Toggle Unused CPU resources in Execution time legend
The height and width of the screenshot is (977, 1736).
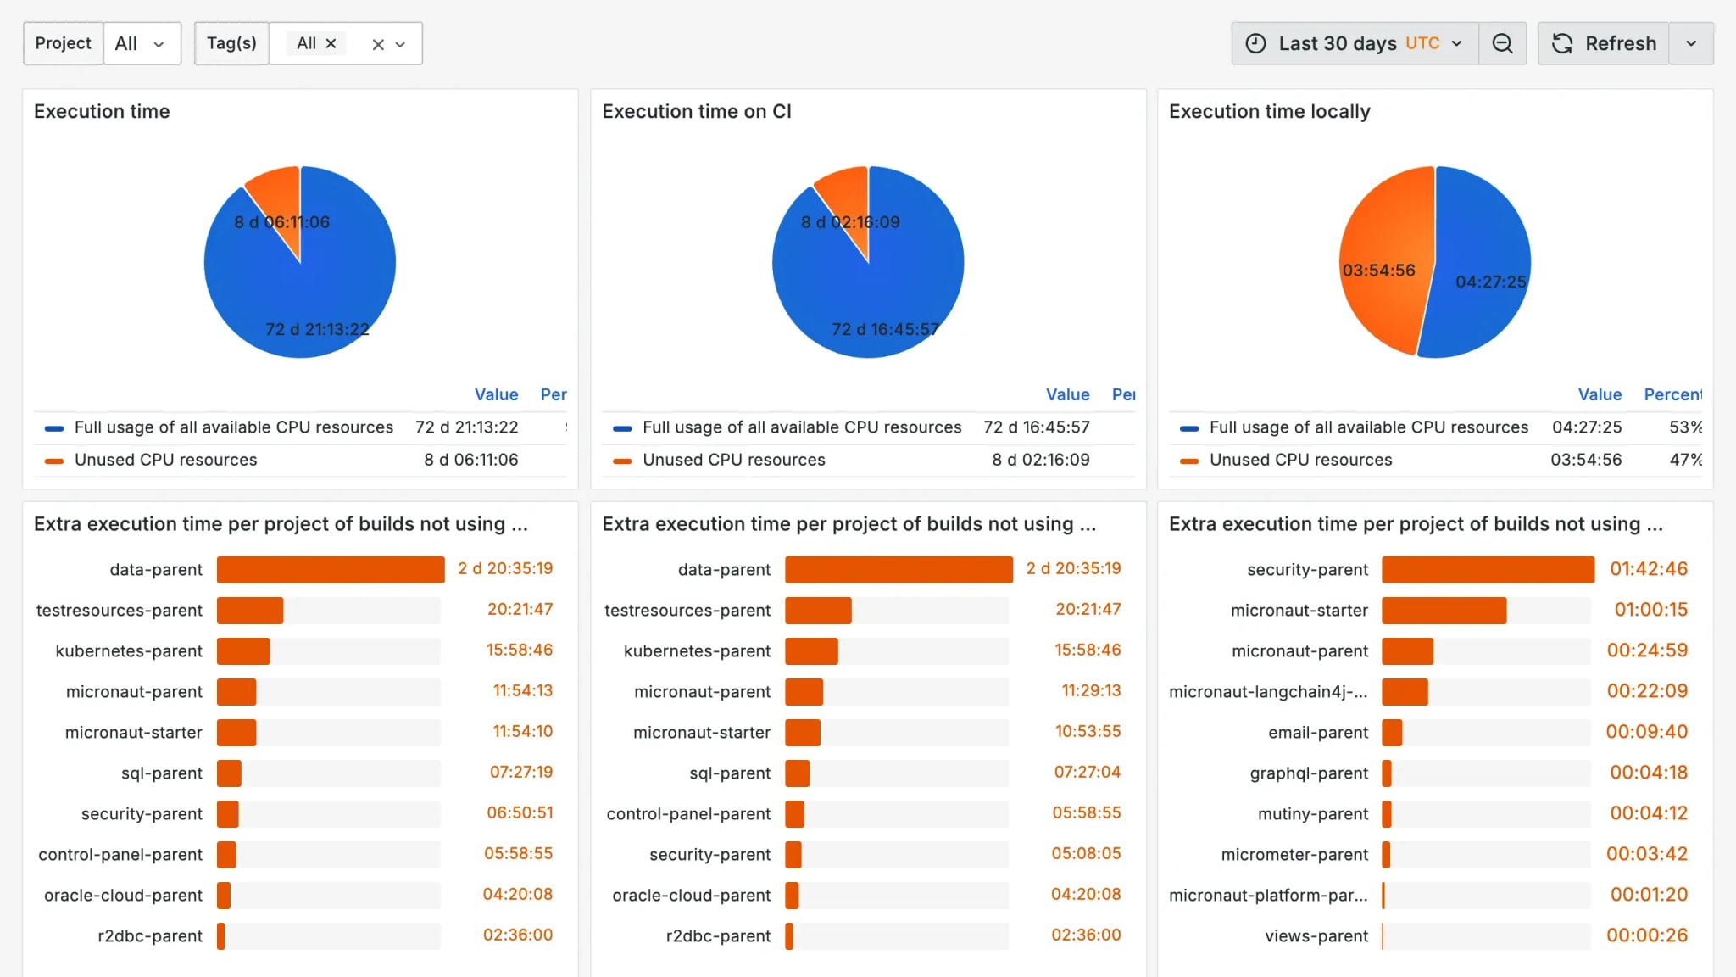point(166,460)
